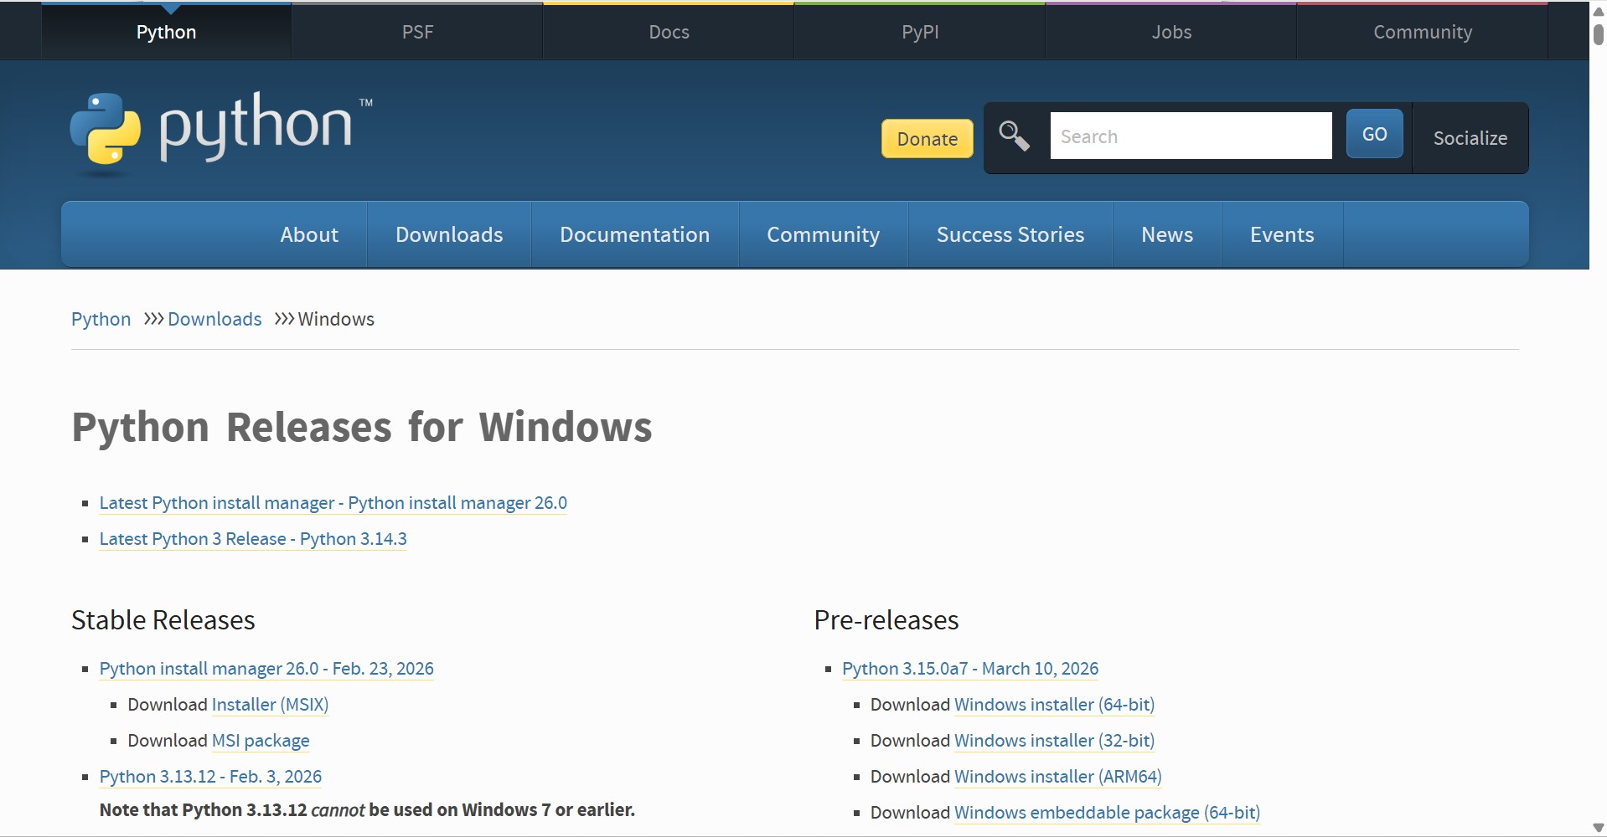The height and width of the screenshot is (837, 1607).
Task: Open the Socialize dropdown
Action: pos(1470,138)
